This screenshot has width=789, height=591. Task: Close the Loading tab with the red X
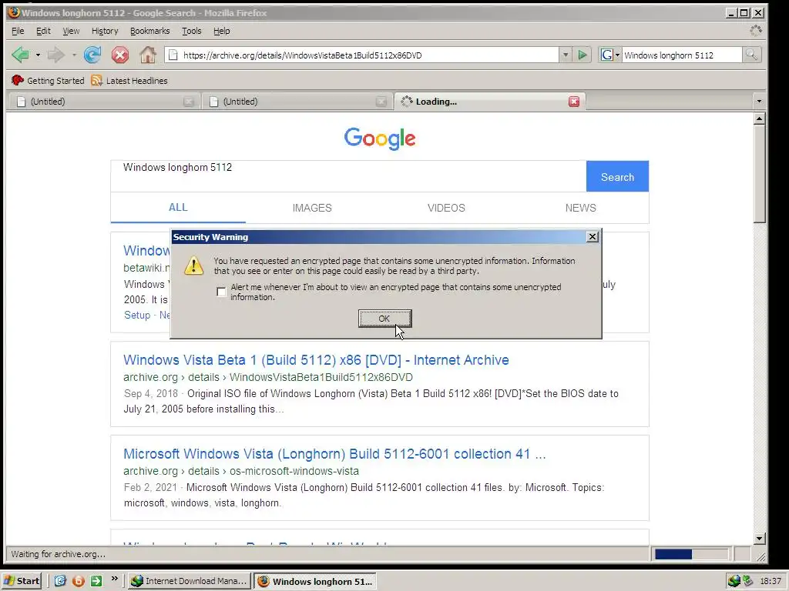click(x=573, y=102)
